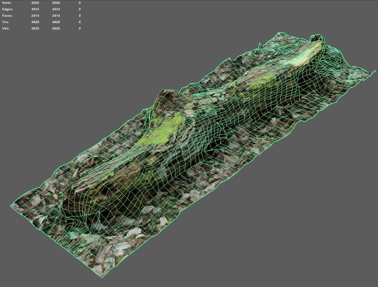Viewport: 378px width, 287px height.
Task: Click the 0 value in the Faces row
Action: point(80,16)
